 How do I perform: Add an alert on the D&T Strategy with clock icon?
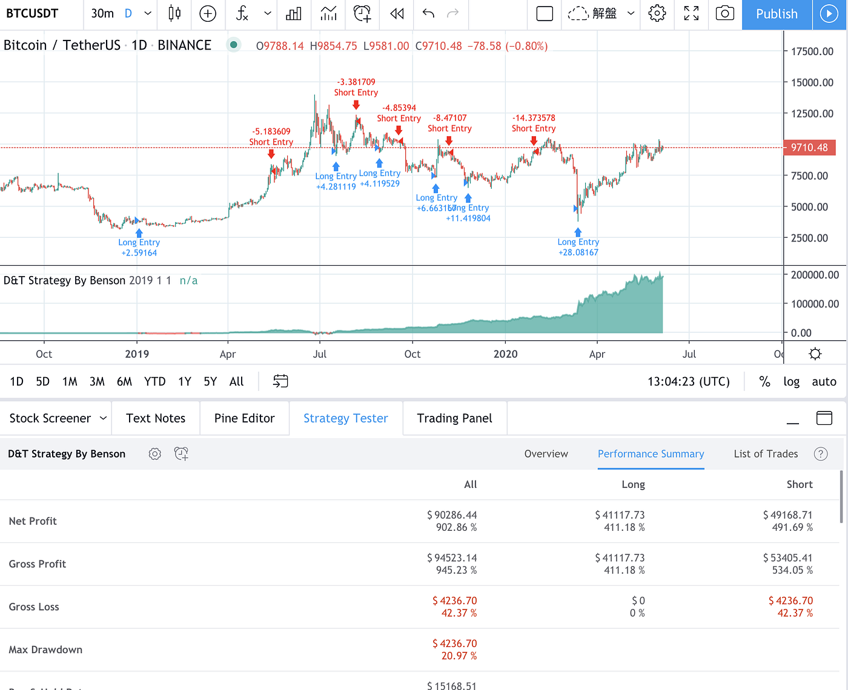click(181, 454)
